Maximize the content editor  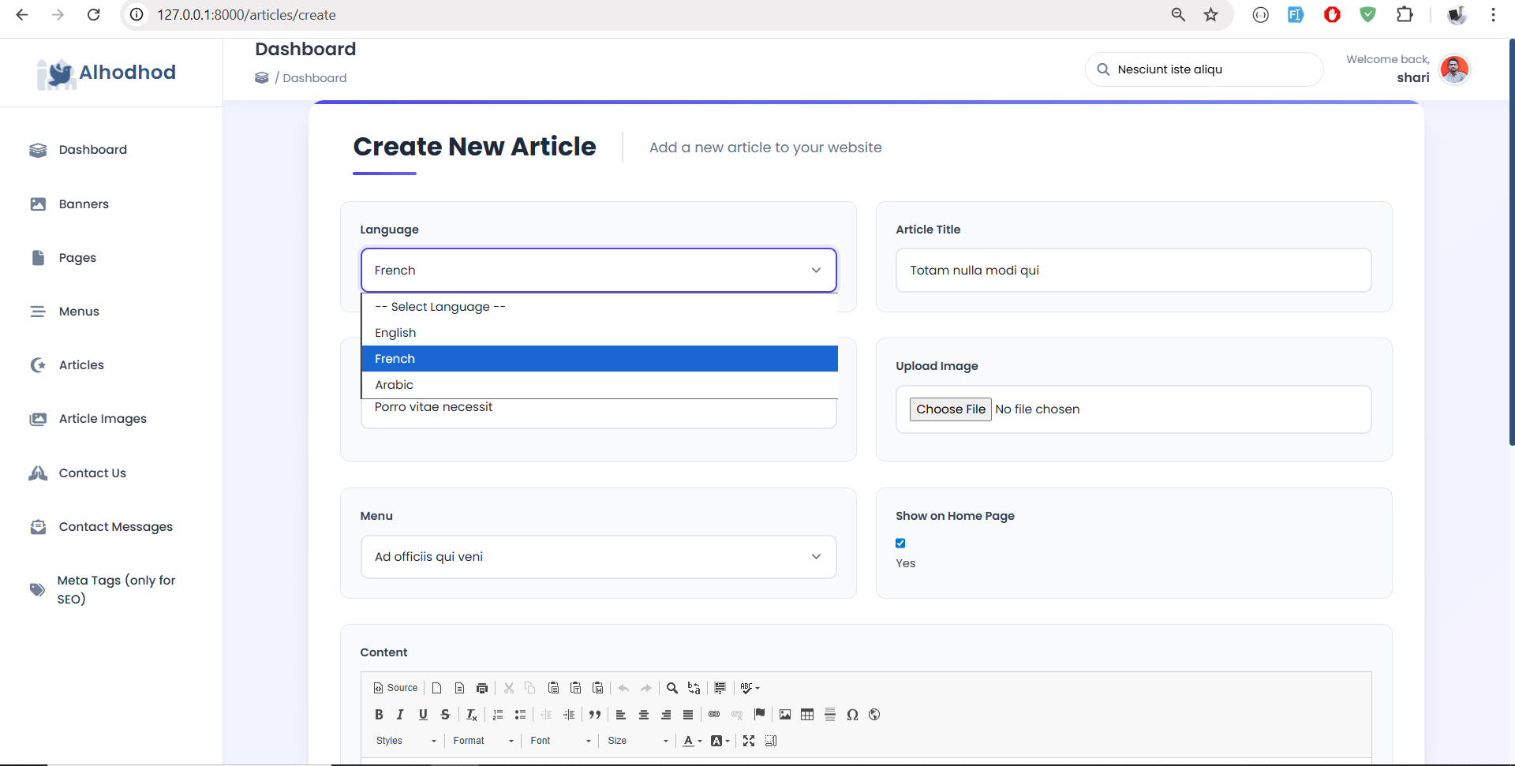coord(749,741)
